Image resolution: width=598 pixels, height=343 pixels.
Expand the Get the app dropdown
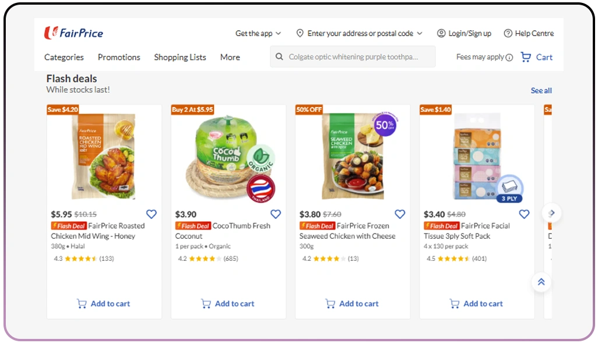click(x=258, y=33)
